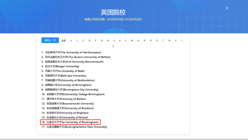Open Buckinghamshire New University entry

74,127
